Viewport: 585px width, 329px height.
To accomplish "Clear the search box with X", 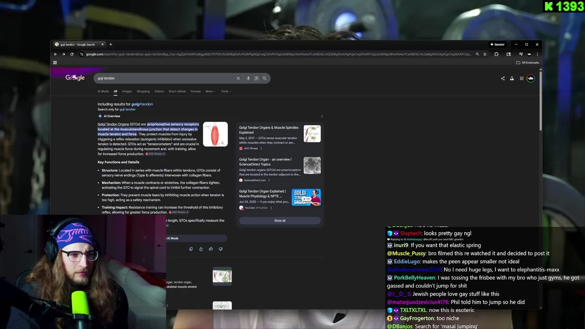I will coord(238,78).
